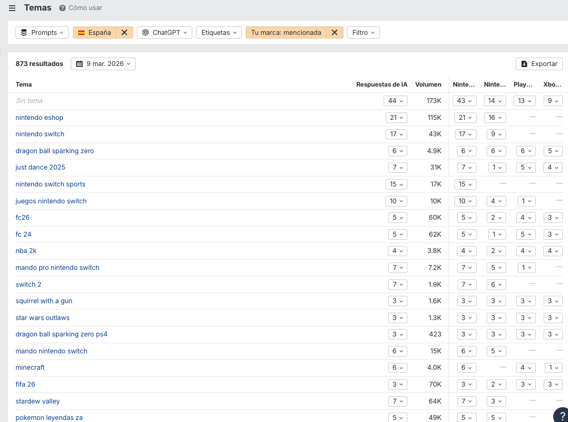Expand the 15 responses for nintendo switch sports
Viewport: 568px width, 422px height.
(x=396, y=184)
